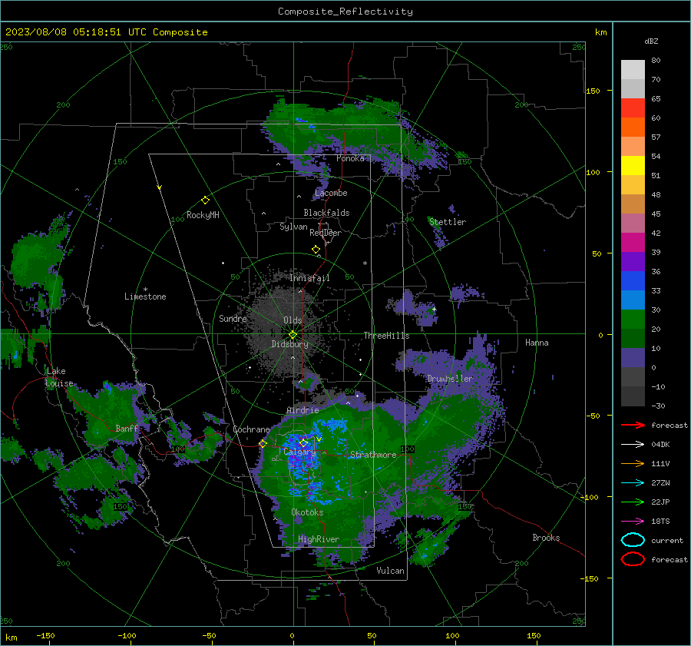Select the magenta 39–42 dBZ swatch
This screenshot has height=646, width=691.
point(633,243)
